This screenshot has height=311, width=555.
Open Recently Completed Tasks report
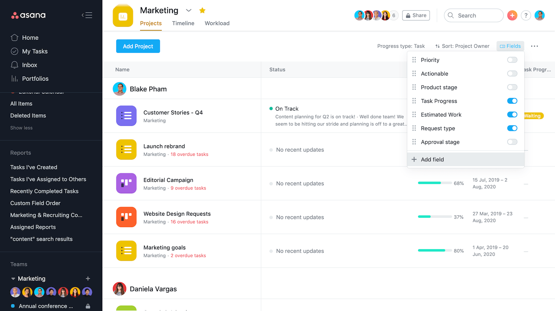44,191
